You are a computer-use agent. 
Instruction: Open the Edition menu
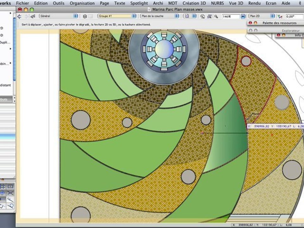point(41,3)
